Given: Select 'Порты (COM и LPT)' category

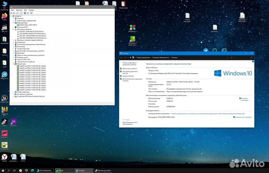Looking at the screenshot, I should click(24, 59).
